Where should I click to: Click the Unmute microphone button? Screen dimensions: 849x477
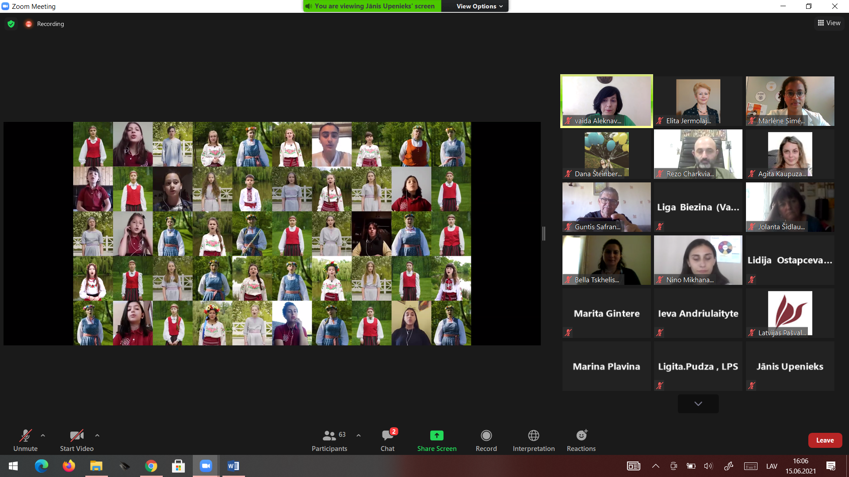[25, 440]
